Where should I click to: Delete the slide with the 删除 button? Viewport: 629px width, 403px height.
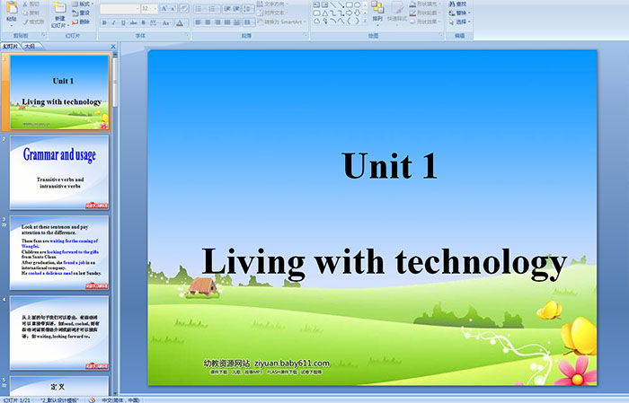coord(81,22)
